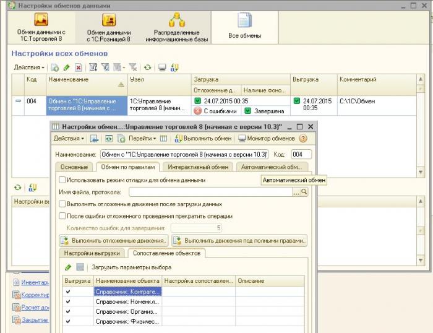Click the green pencil Edit icon in main toolbar

pos(67,67)
